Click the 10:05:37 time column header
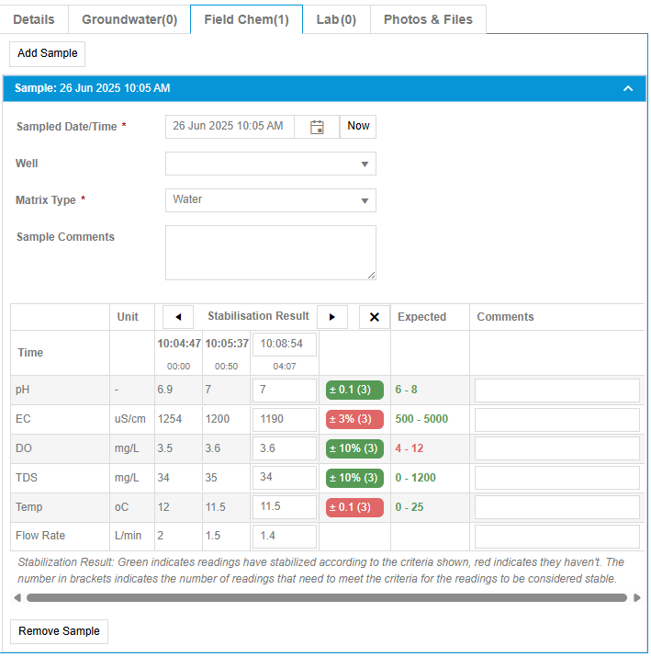The height and width of the screenshot is (657, 651). (227, 344)
